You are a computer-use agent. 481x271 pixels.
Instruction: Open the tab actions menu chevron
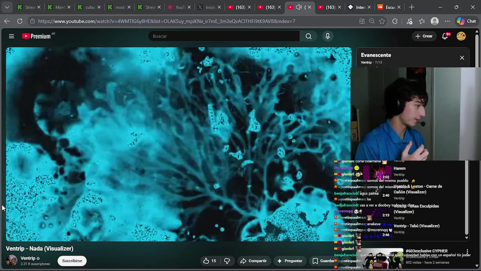7,7
